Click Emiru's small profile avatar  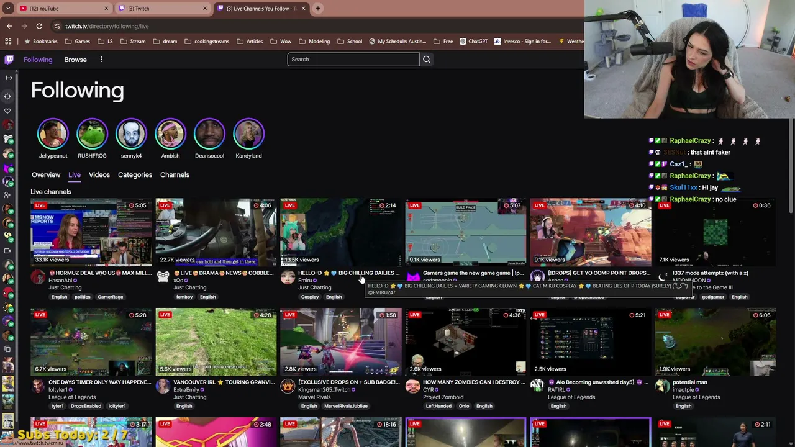[x=288, y=278]
